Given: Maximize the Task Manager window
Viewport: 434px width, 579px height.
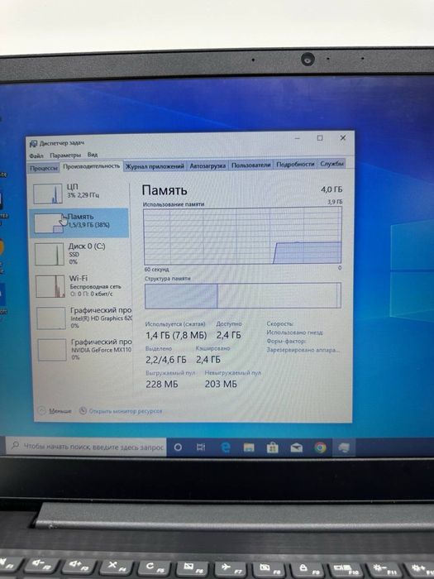Looking at the screenshot, I should click(x=320, y=138).
